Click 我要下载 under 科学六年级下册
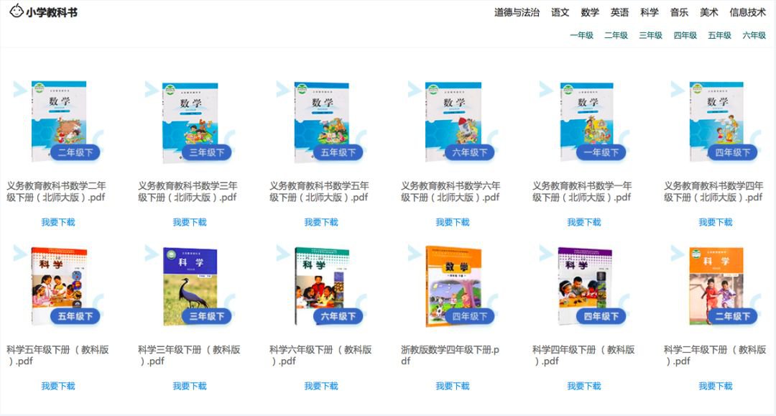The height and width of the screenshot is (416, 776). (321, 386)
